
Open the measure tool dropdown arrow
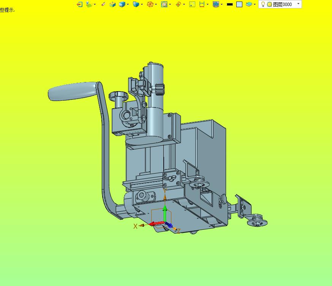click(207, 5)
